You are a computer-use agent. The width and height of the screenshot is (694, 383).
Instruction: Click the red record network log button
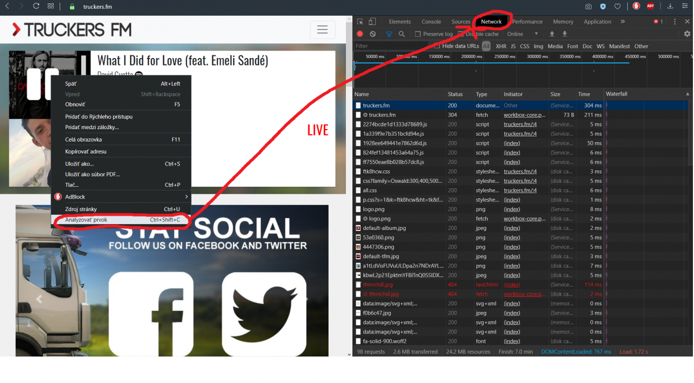[359, 34]
